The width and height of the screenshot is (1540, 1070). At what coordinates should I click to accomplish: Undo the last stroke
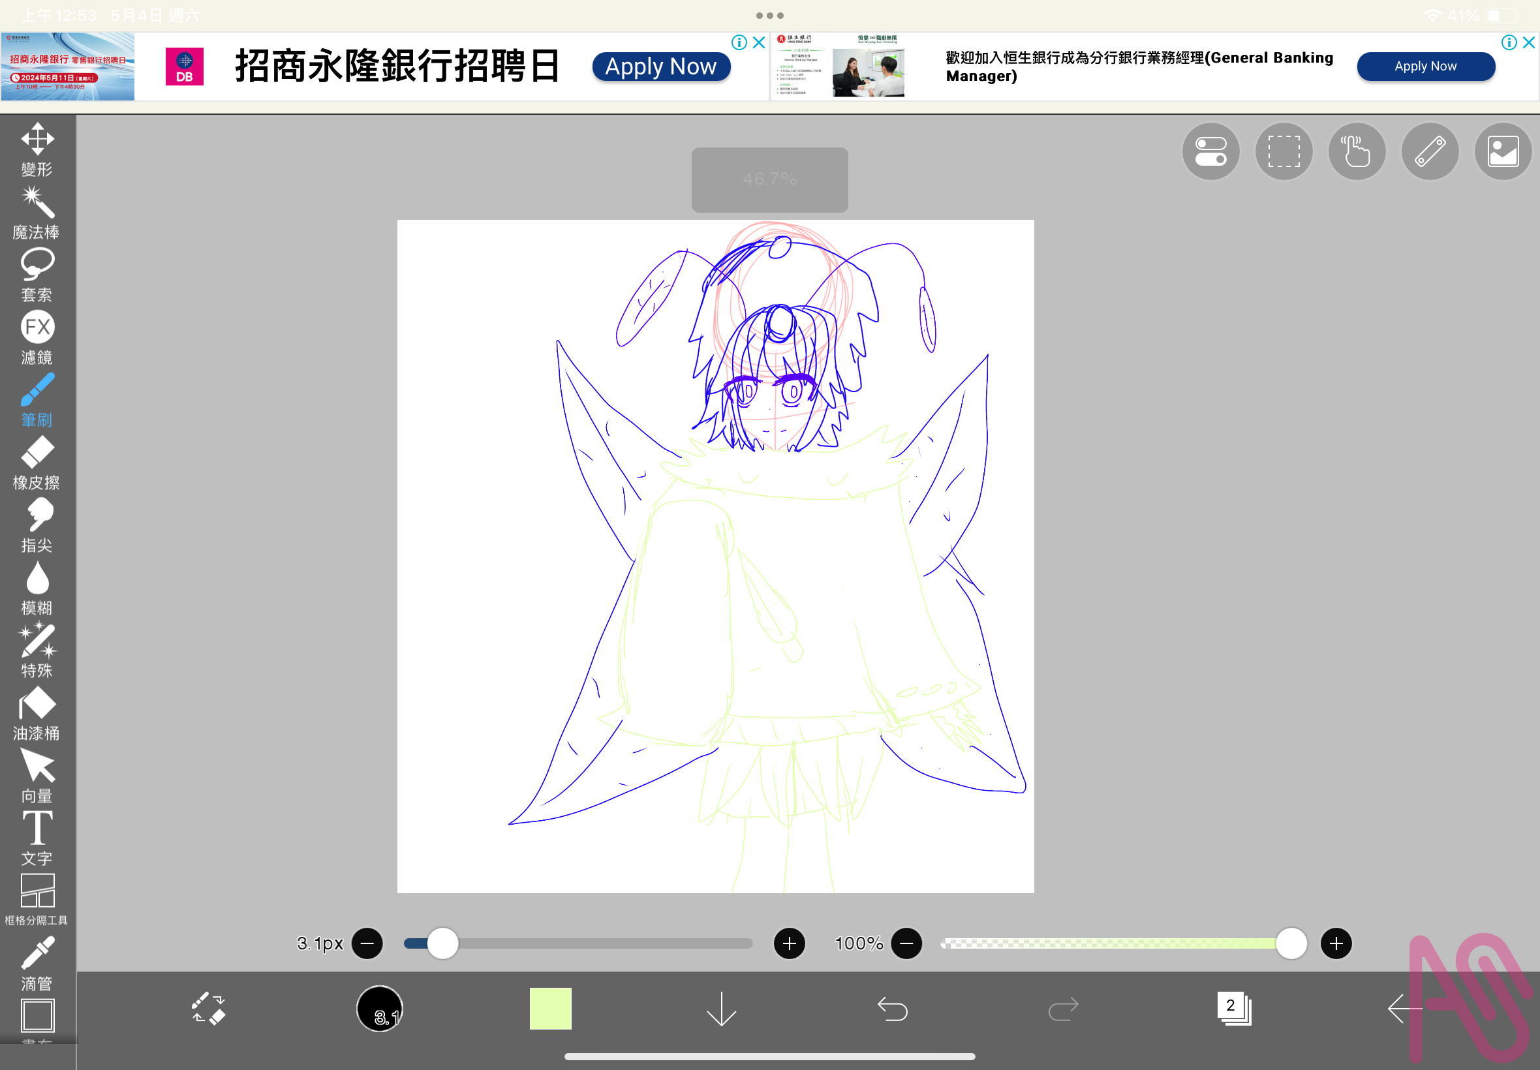pyautogui.click(x=891, y=1009)
